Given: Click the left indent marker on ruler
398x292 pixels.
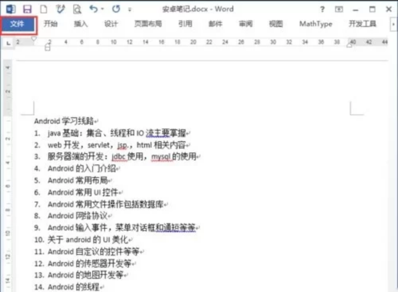Looking at the screenshot, I should [48, 47].
